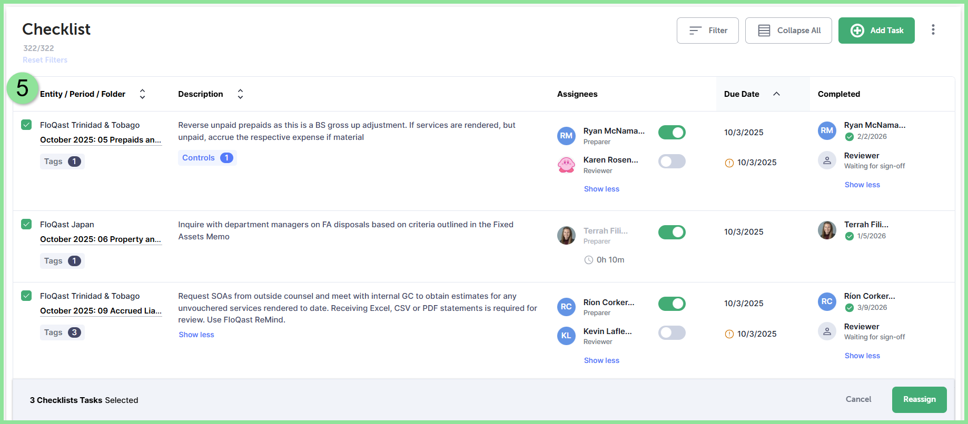
Task: Click overdue warning icon beside Karen Rosen's due date
Action: tap(729, 163)
